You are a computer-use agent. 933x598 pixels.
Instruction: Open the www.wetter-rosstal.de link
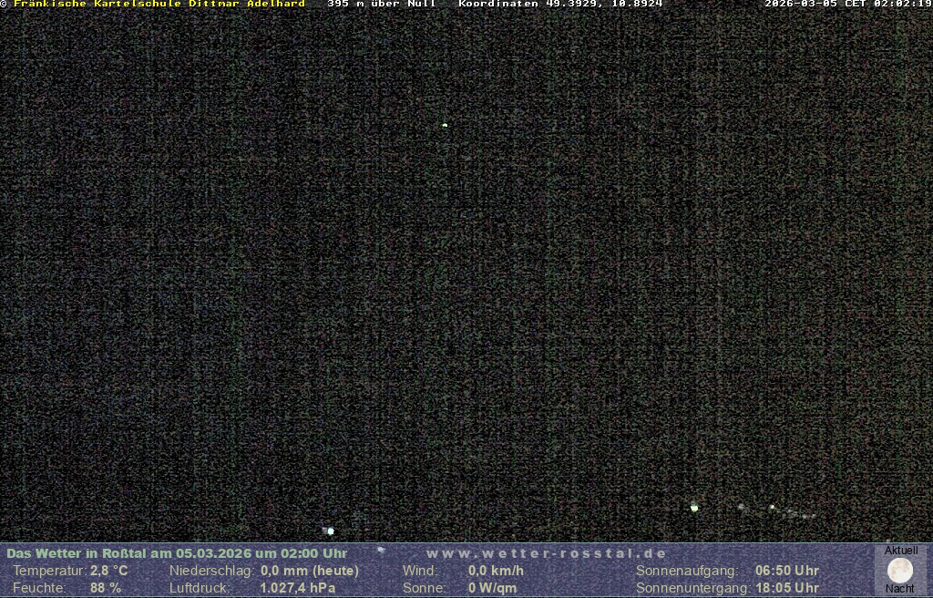[x=546, y=553]
